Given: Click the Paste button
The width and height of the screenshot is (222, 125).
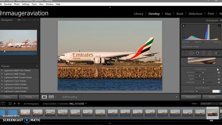Looking at the screenshot, I should tap(29, 97).
